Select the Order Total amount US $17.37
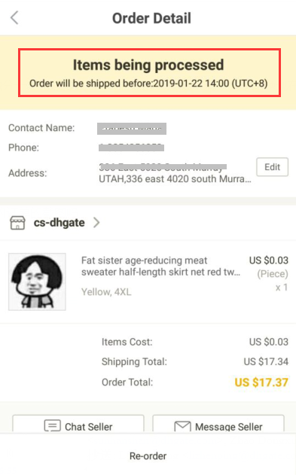Screen dimensions: 296x475 point(261,382)
